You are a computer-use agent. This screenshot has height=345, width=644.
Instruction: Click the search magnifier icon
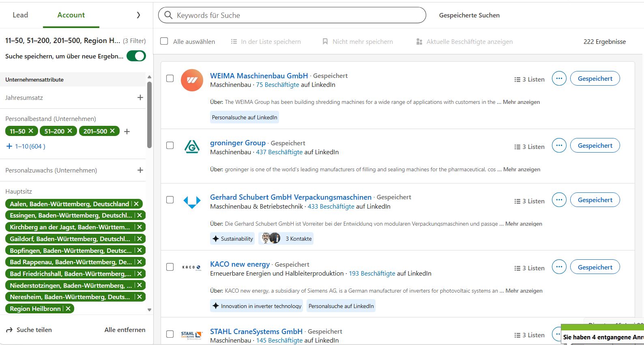(x=168, y=15)
